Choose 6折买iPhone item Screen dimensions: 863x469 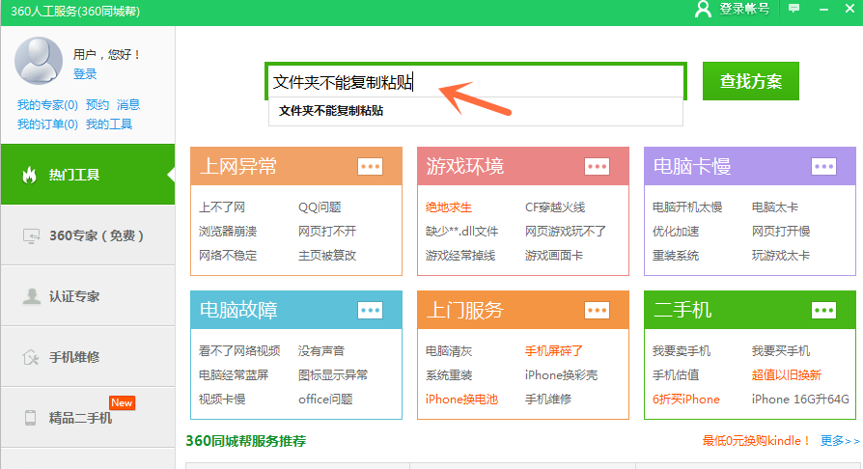tap(685, 400)
